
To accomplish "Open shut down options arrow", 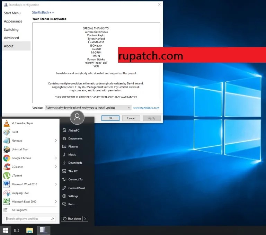I will tap(85, 219).
